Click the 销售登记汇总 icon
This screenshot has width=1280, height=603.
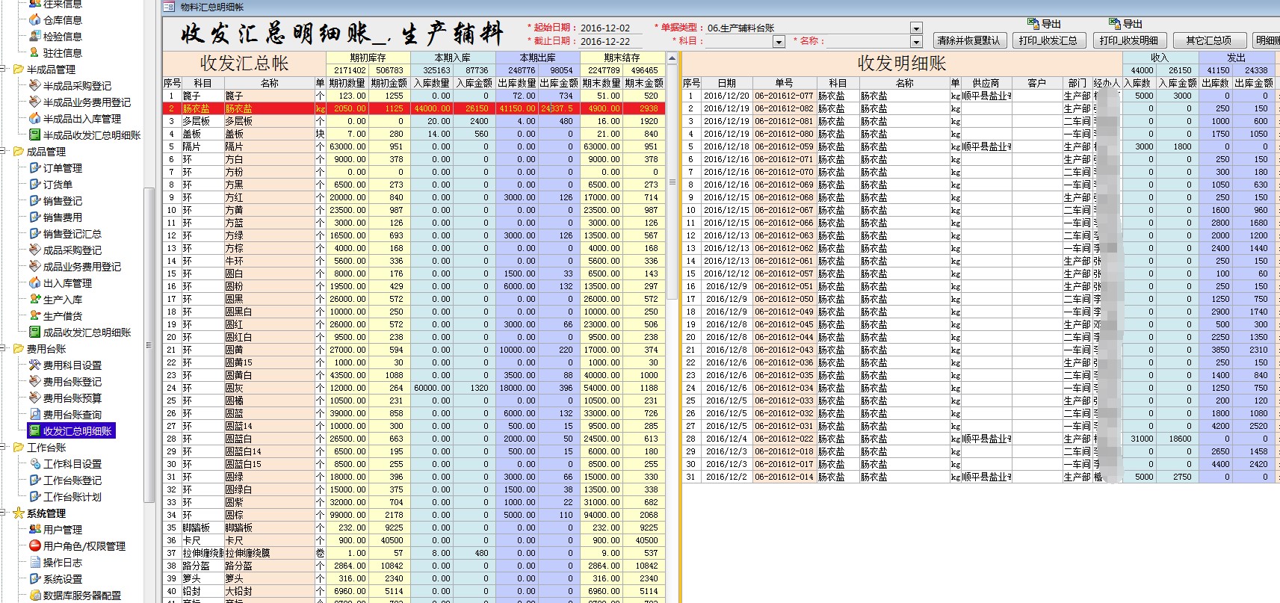click(x=34, y=234)
